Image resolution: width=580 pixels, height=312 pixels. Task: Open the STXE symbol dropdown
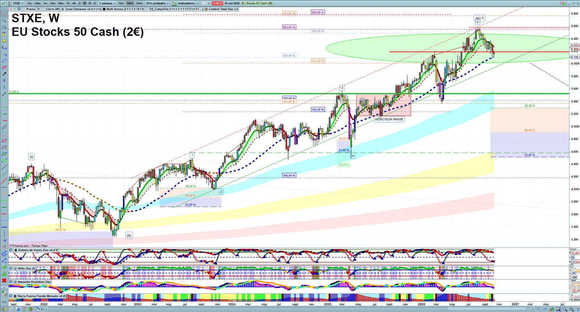tap(18, 3)
